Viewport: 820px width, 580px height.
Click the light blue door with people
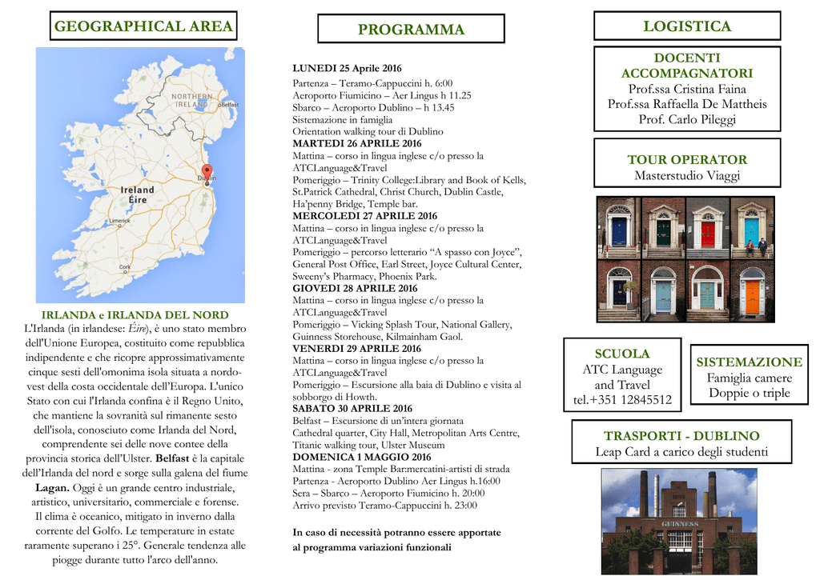pyautogui.click(x=752, y=228)
